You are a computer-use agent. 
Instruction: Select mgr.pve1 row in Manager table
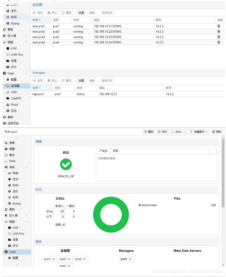point(127,94)
